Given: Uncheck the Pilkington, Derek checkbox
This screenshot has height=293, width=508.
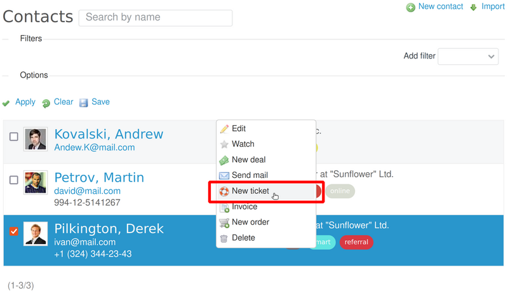Looking at the screenshot, I should (14, 232).
